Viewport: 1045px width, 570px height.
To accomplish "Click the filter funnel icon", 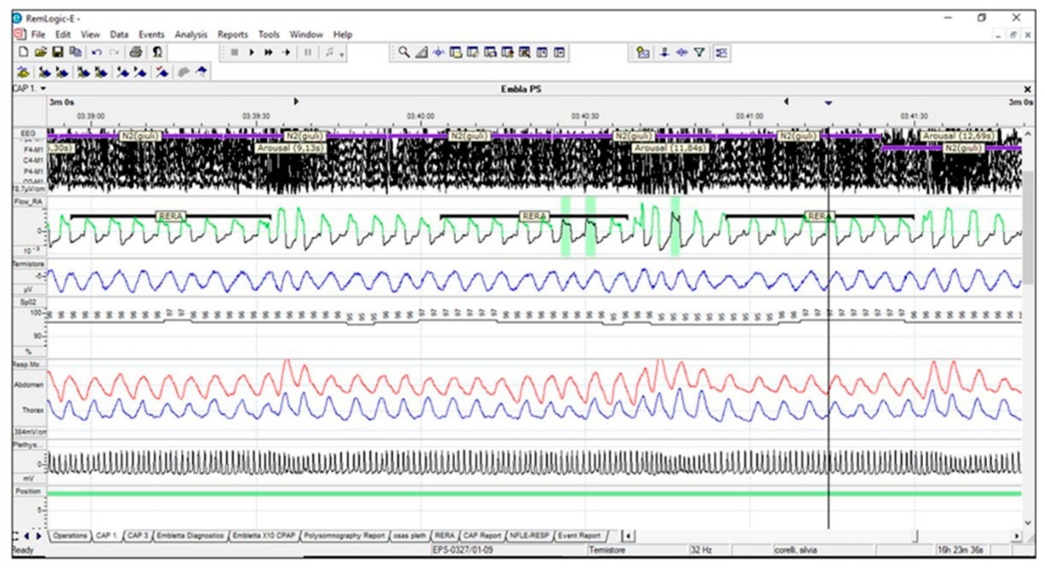I will pos(699,52).
